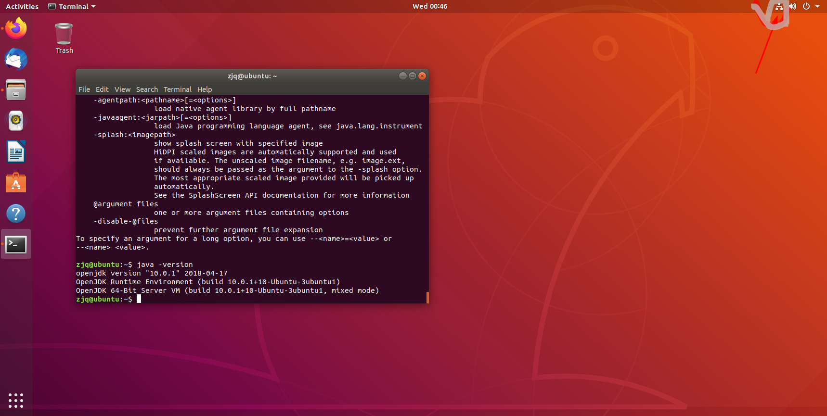Click 'prevent further argument file expansion' line

point(238,230)
